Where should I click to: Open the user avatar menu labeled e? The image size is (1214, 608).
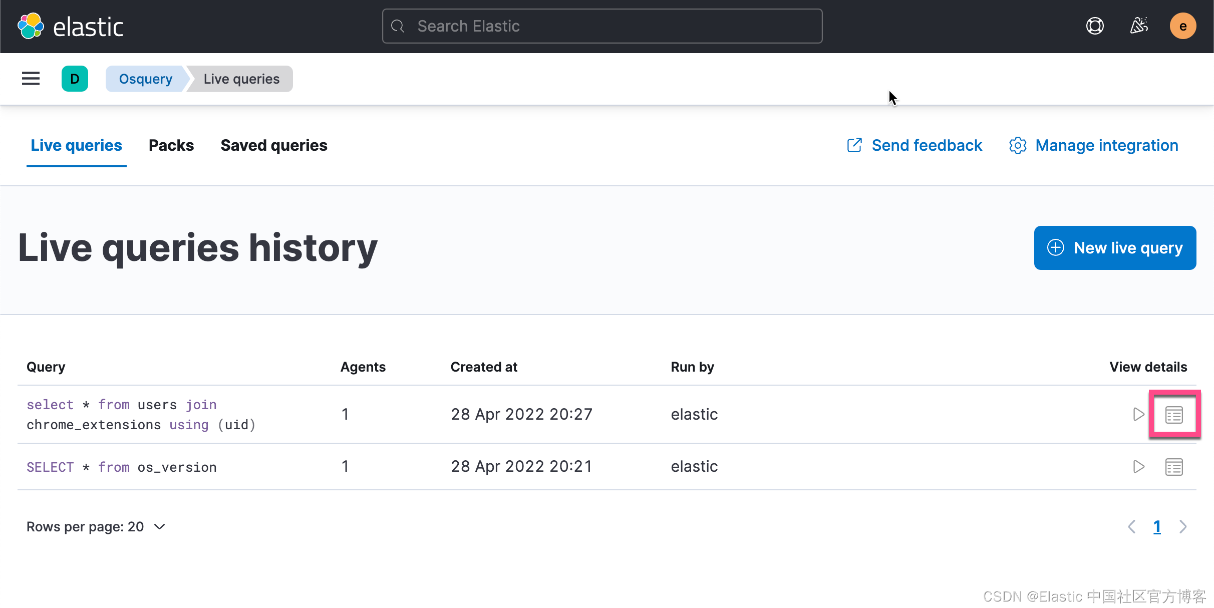pyautogui.click(x=1183, y=26)
